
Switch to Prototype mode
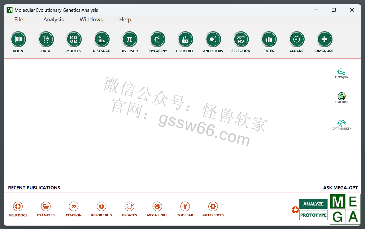(x=313, y=215)
